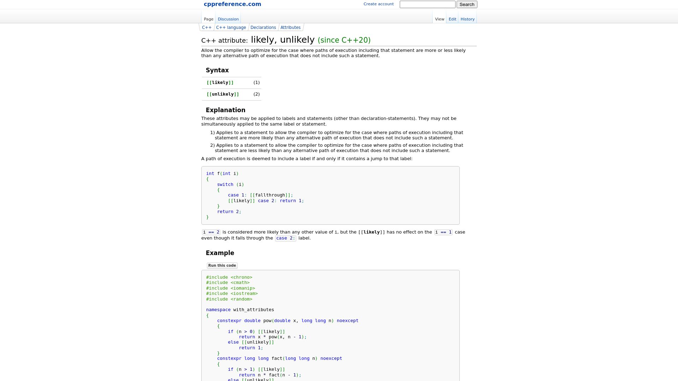Screen dimensions: 678x381
Task: Click the [[unlikely]] syntax entry
Action: point(223,94)
